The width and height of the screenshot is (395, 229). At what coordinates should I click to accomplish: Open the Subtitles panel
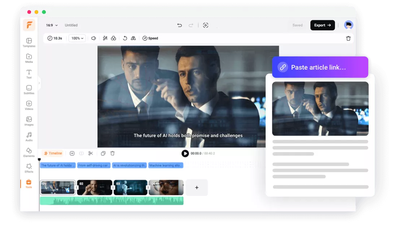click(29, 89)
